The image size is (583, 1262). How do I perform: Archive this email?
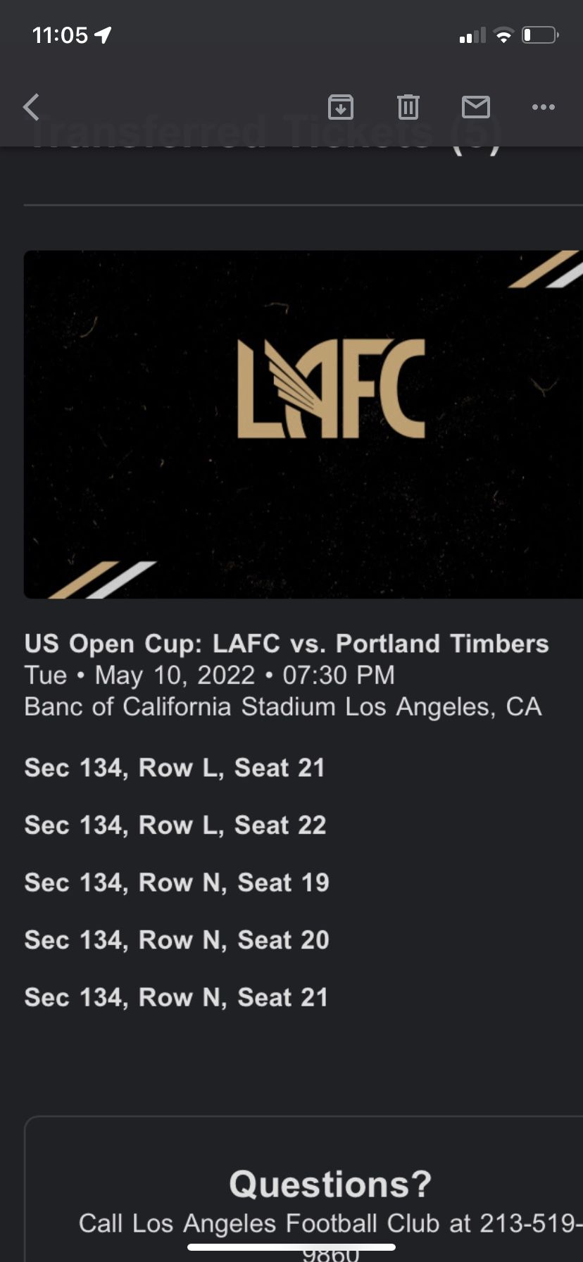click(x=341, y=107)
